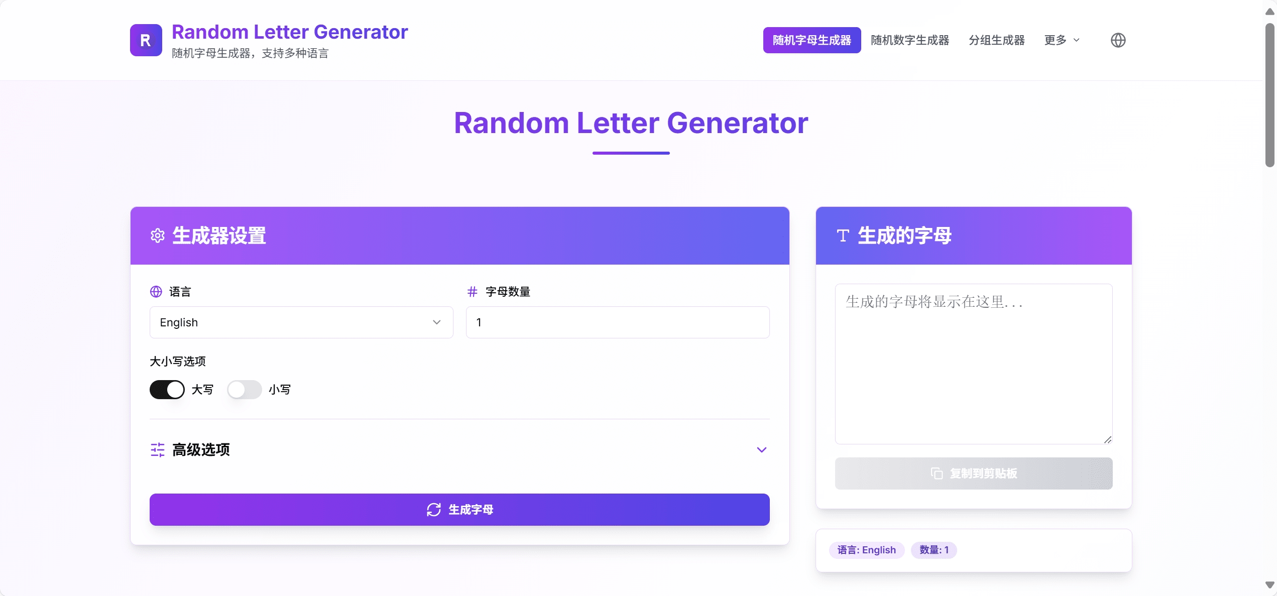Click the vertical page scrollbar thumb
The width and height of the screenshot is (1277, 596).
(1269, 95)
